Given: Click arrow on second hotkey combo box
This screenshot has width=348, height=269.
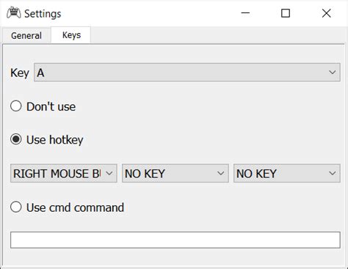Looking at the screenshot, I should (220, 173).
